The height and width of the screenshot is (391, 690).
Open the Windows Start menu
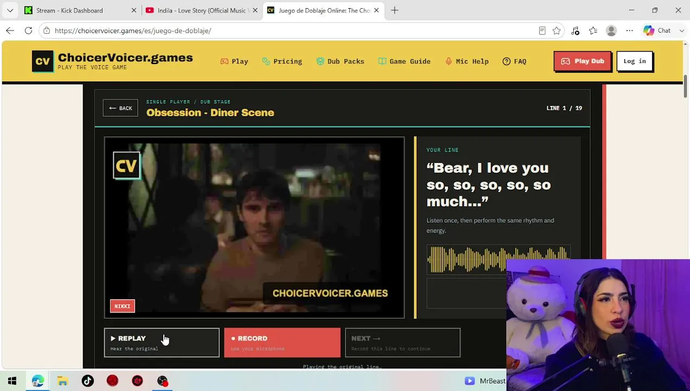point(12,381)
